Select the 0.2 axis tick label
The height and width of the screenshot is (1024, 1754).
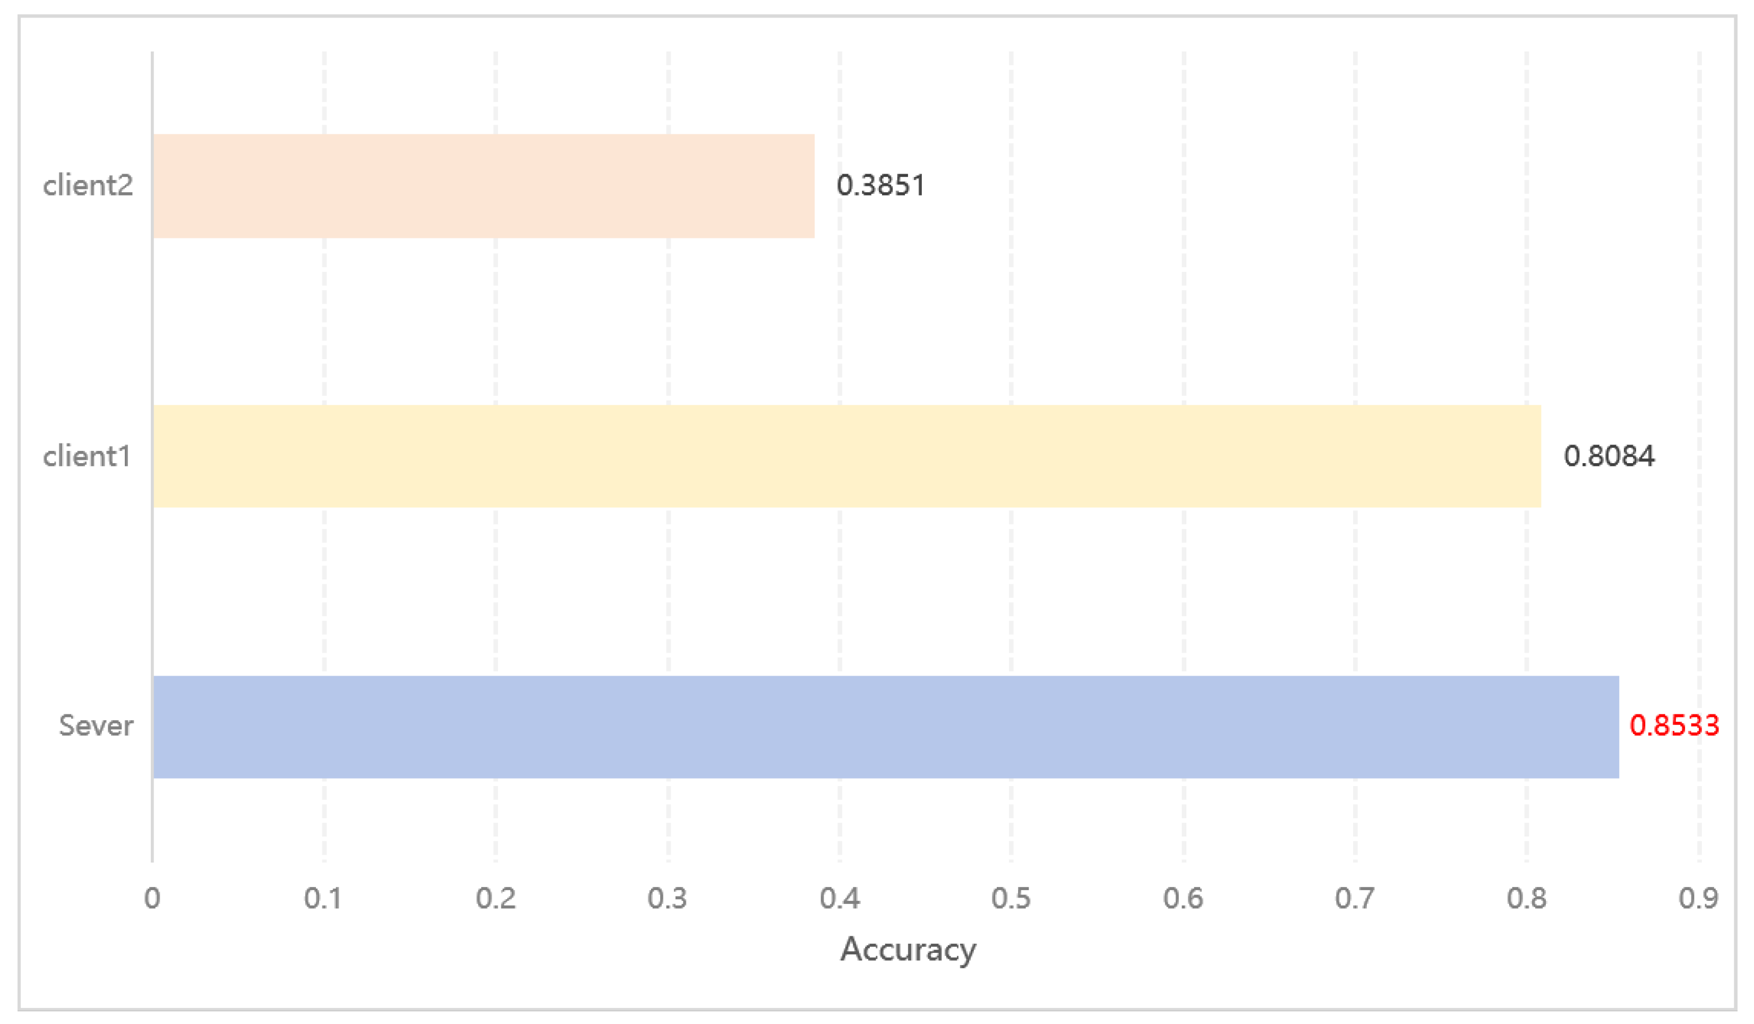[x=495, y=899]
